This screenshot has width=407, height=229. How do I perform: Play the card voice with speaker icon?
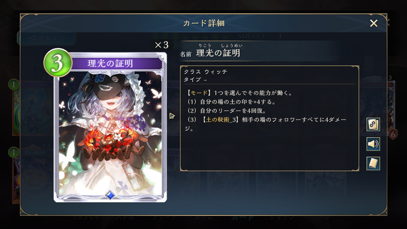373,144
